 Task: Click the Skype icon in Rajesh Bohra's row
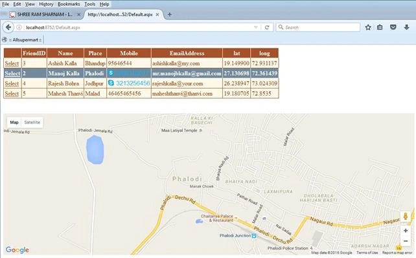point(111,83)
